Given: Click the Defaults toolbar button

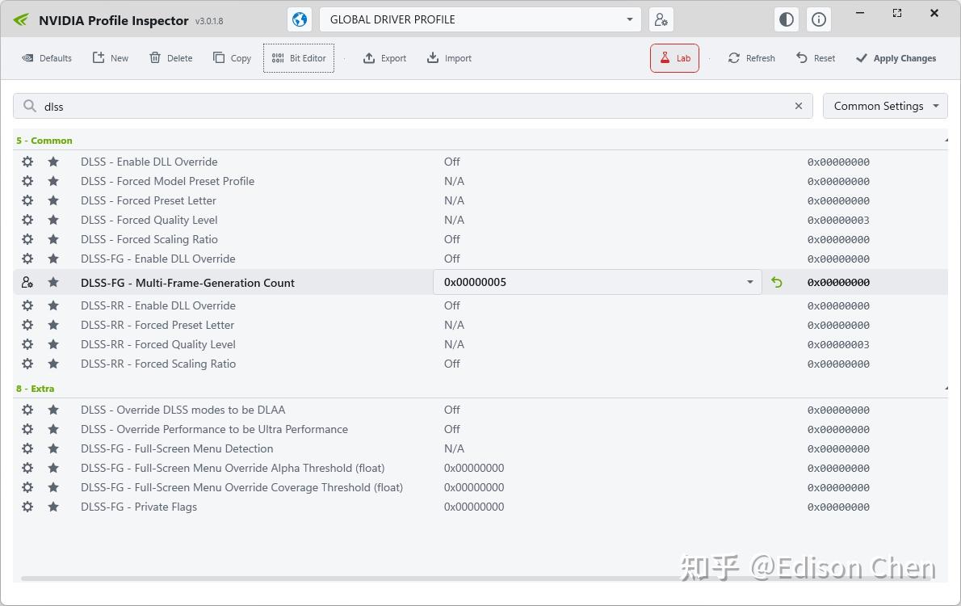Looking at the screenshot, I should [x=47, y=58].
